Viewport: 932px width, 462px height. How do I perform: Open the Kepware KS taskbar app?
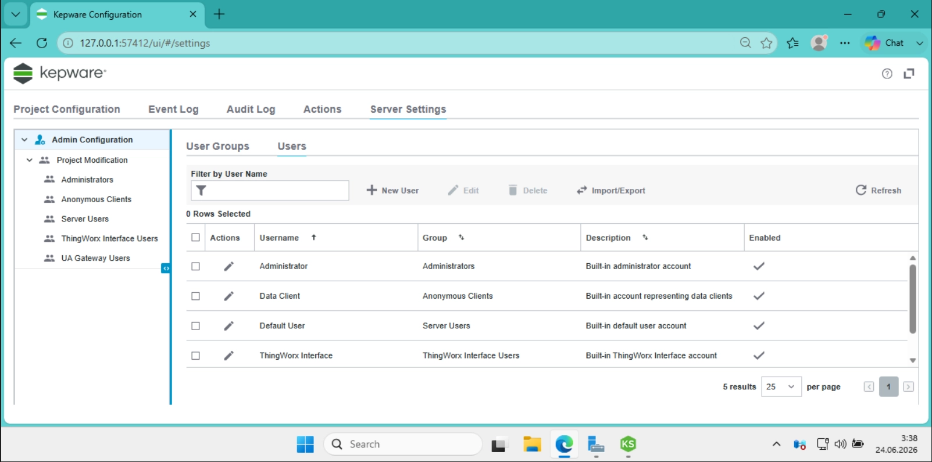click(x=628, y=445)
